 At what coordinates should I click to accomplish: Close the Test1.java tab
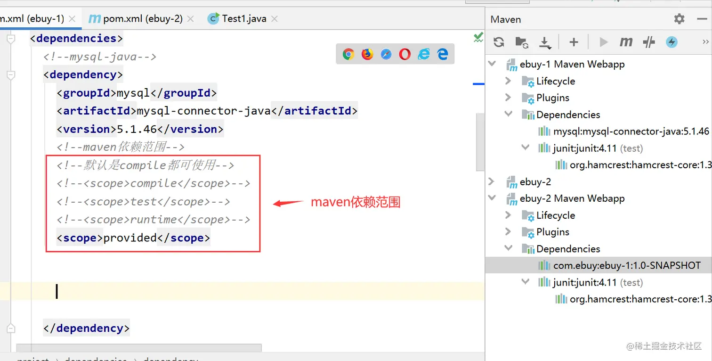275,19
